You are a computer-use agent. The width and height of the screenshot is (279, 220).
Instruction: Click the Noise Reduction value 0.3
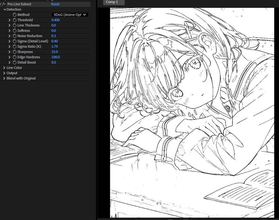click(x=54, y=36)
